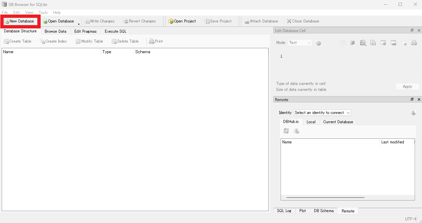Open the Help menu
This screenshot has height=223, width=422.
(x=57, y=13)
